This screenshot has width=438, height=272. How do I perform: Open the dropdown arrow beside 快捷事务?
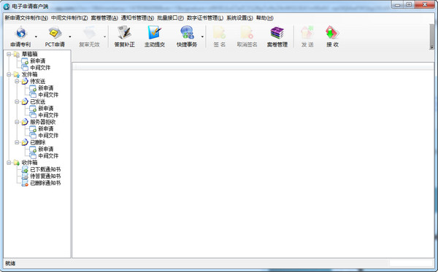202,36
